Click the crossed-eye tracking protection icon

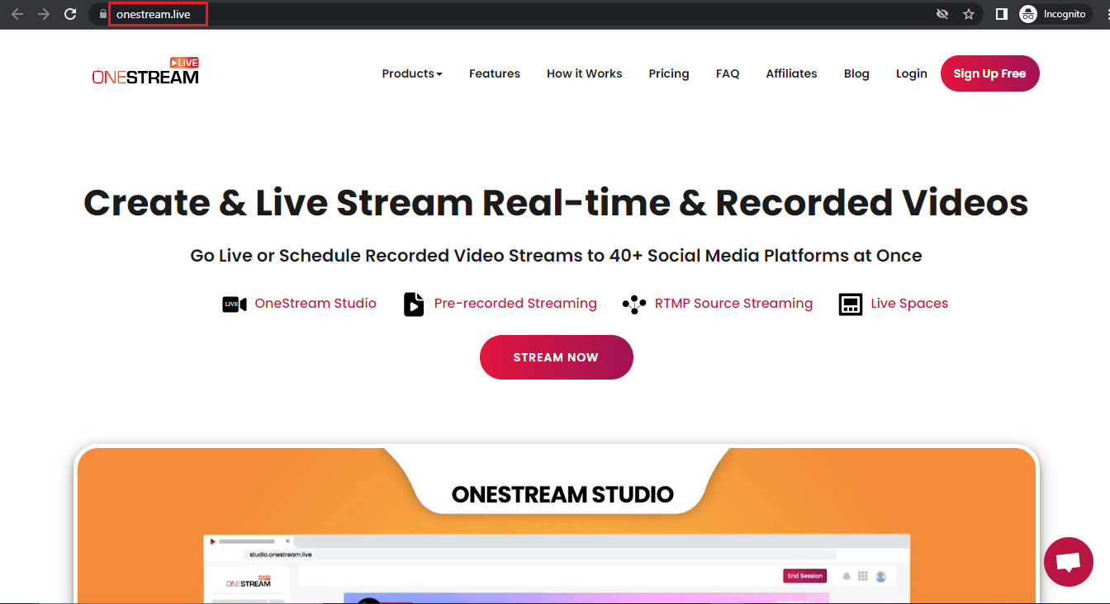coord(942,14)
